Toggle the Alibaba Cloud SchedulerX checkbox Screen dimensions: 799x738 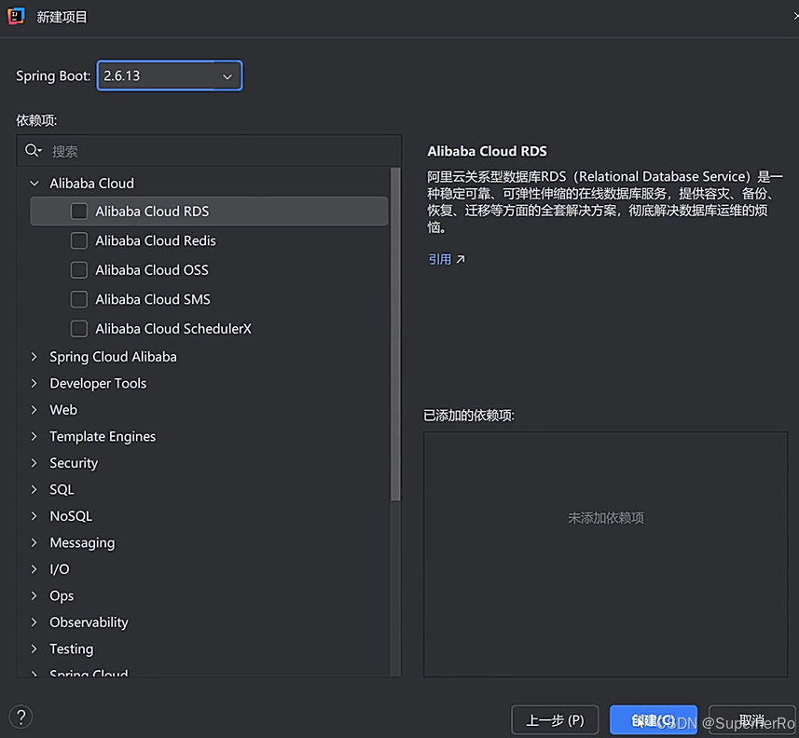(79, 329)
